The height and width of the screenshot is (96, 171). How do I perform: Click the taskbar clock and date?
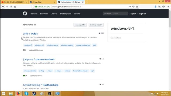[x=165, y=94]
